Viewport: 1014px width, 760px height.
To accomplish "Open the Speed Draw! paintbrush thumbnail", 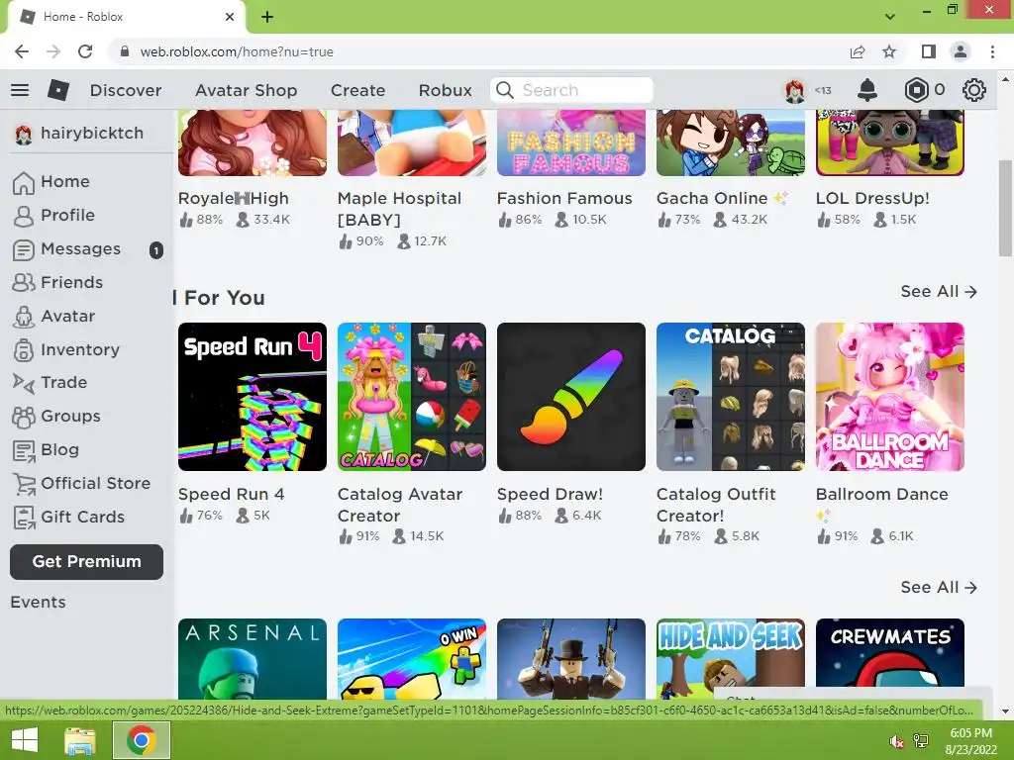I will 571,397.
